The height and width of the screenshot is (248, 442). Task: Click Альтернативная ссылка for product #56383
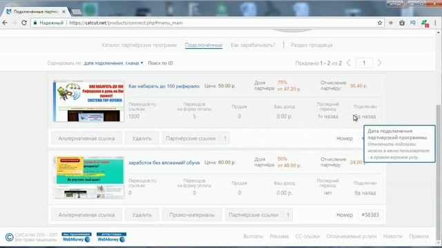coord(86,215)
